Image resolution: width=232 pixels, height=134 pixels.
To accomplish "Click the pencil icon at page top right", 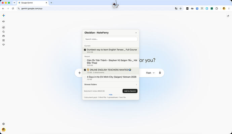I will point(228,16).
